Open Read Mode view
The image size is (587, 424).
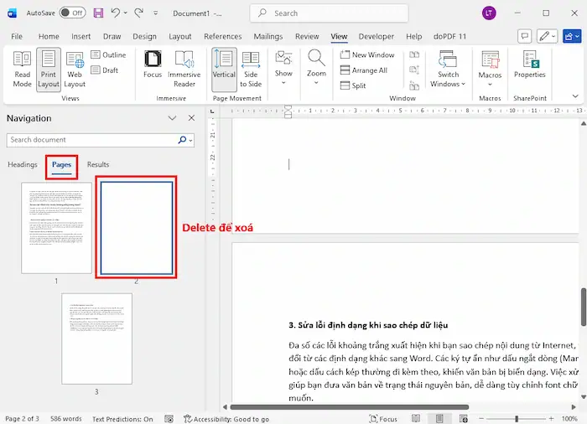coord(23,69)
